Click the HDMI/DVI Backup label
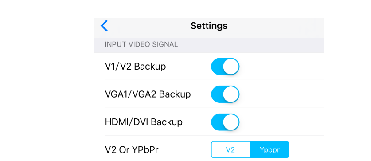The height and width of the screenshot is (161, 371). (x=144, y=122)
